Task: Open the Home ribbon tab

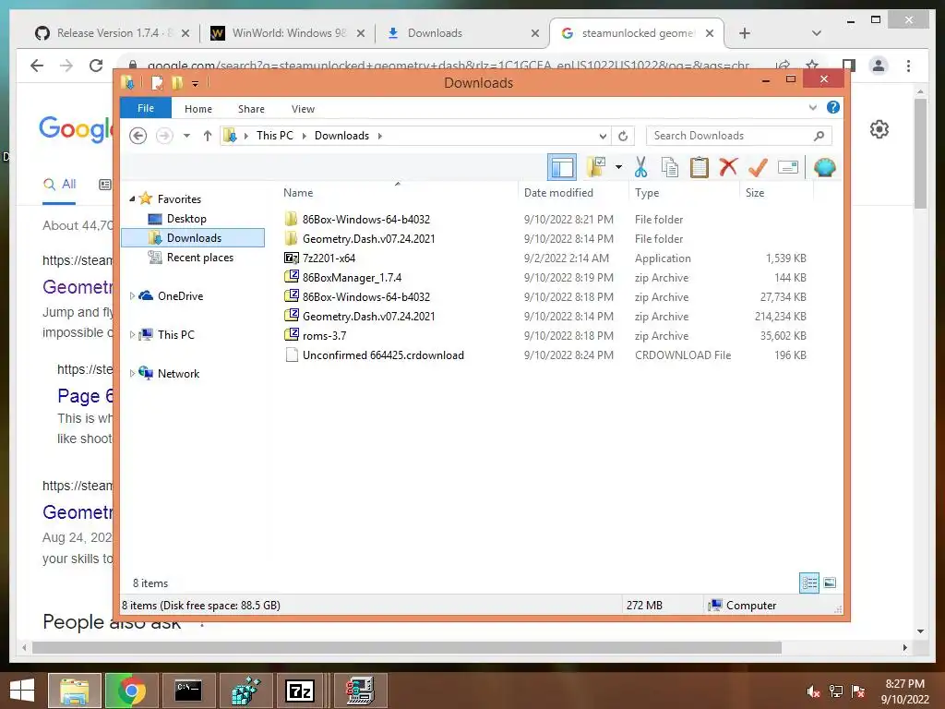Action: click(198, 109)
